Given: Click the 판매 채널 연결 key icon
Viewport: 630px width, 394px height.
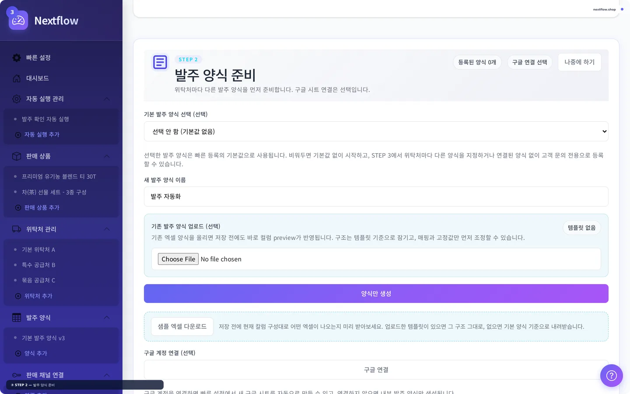Looking at the screenshot, I should tap(16, 375).
